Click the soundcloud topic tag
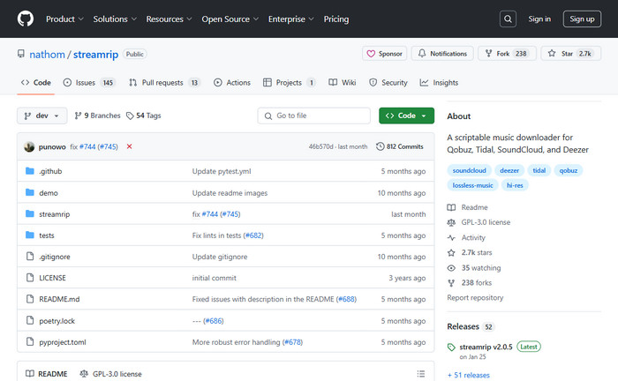This screenshot has height=381, width=618. (469, 170)
